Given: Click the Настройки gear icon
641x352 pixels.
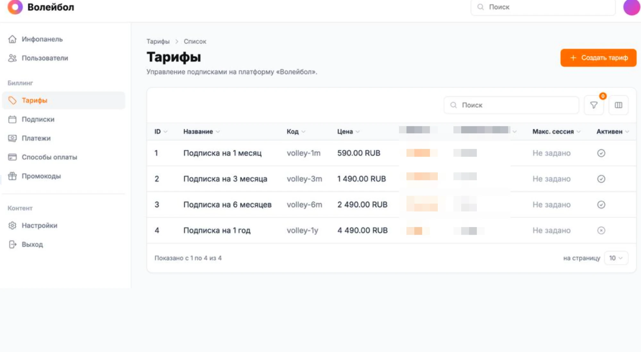Looking at the screenshot, I should click(12, 225).
